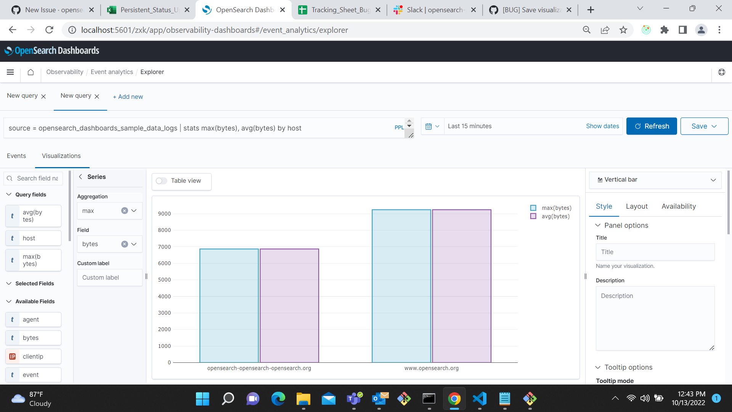This screenshot has width=732, height=412.
Task: Launch Visual Studio Code from the taskbar
Action: [479, 398]
